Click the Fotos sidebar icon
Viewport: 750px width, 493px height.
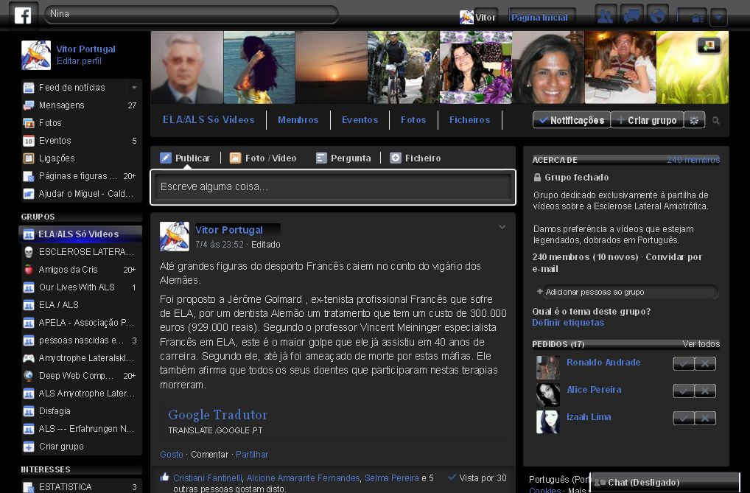pos(29,123)
